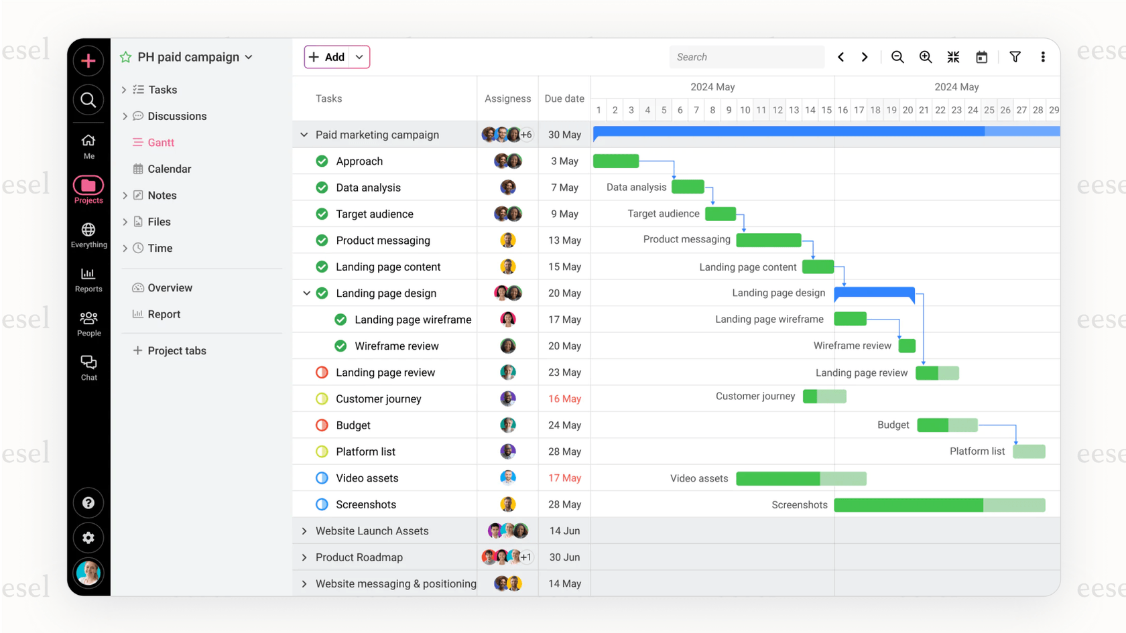Open Project tabs from the left panel

tap(176, 350)
